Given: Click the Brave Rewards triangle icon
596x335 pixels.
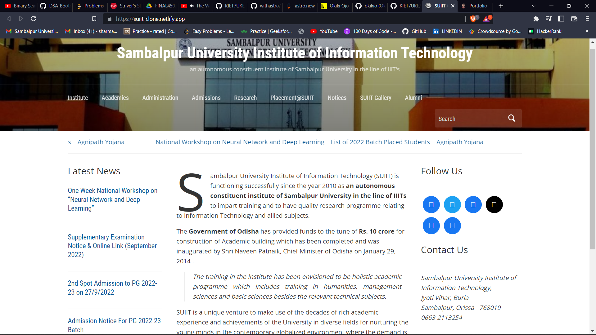Looking at the screenshot, I should point(487,19).
